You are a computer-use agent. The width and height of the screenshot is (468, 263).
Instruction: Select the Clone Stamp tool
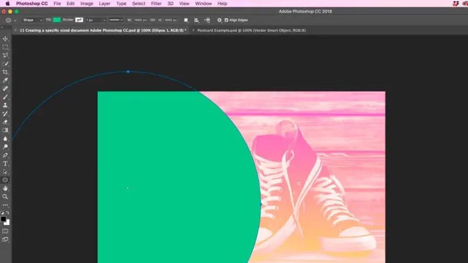click(x=5, y=105)
